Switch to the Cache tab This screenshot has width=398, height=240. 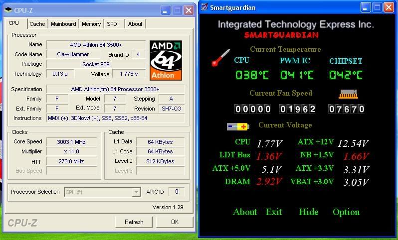(x=37, y=24)
